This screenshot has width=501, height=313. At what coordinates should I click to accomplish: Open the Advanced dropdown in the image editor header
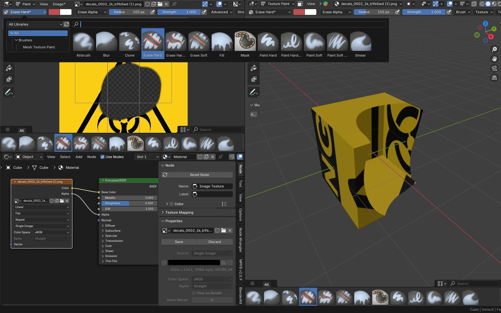[x=222, y=12]
